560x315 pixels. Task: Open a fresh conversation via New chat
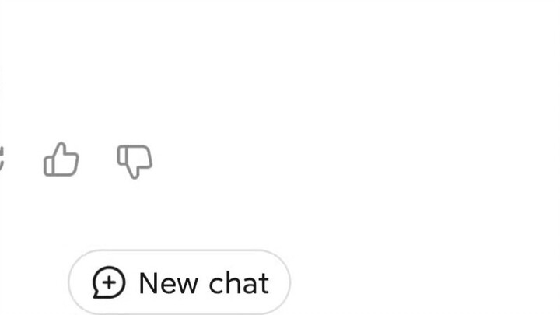180,282
